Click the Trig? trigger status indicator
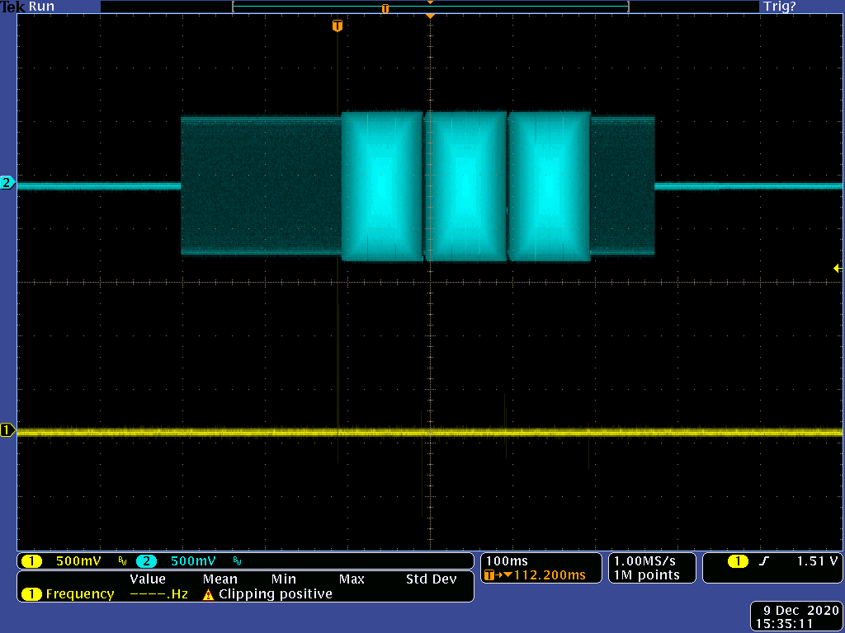The height and width of the screenshot is (633, 845). click(x=779, y=7)
